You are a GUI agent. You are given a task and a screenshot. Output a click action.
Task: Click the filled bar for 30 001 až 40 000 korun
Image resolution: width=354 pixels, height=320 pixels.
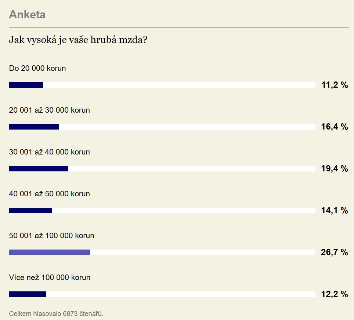point(39,168)
